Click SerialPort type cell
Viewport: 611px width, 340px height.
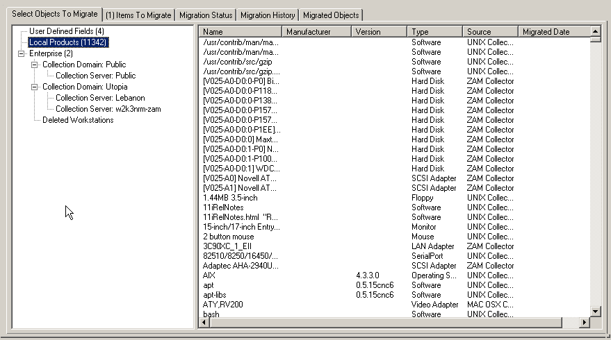coord(427,256)
